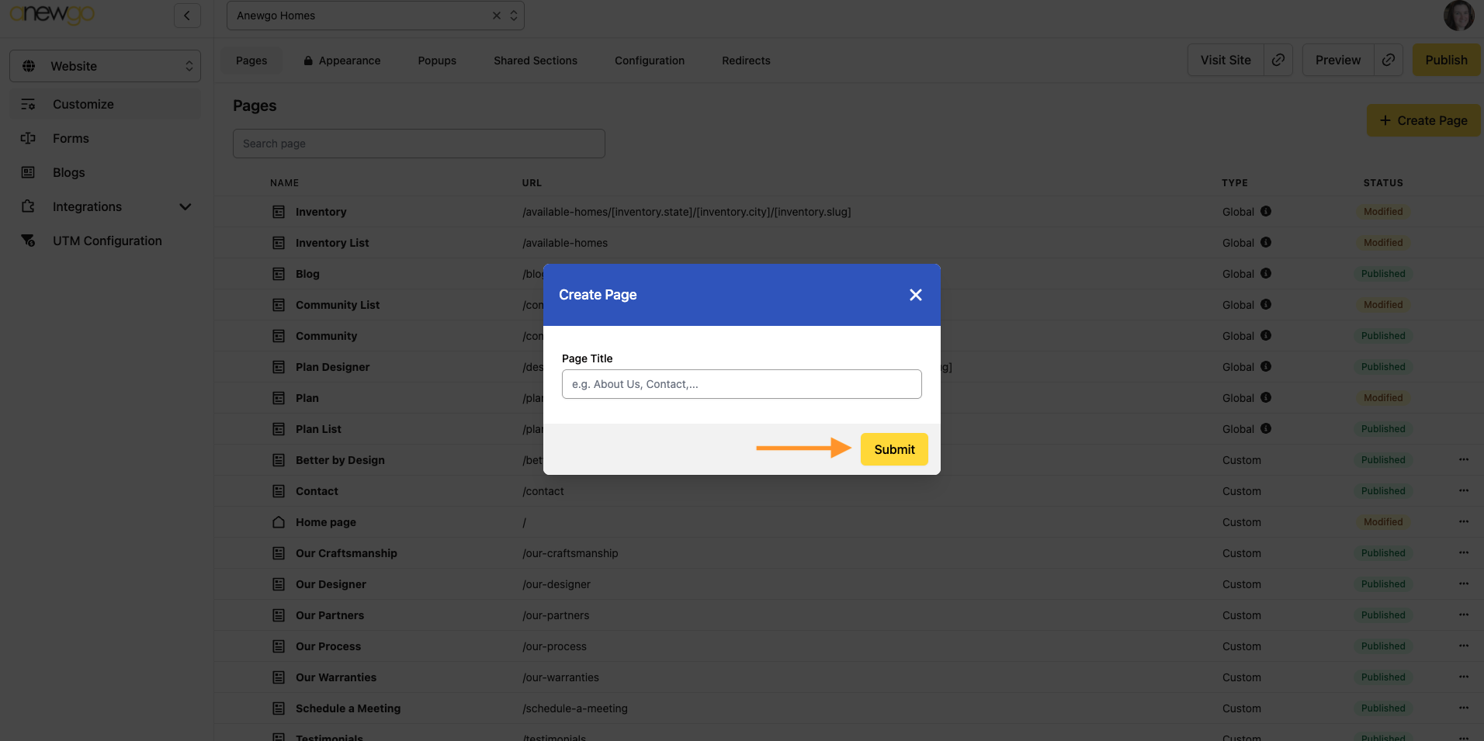Expand the Integrations chevron

click(x=185, y=206)
